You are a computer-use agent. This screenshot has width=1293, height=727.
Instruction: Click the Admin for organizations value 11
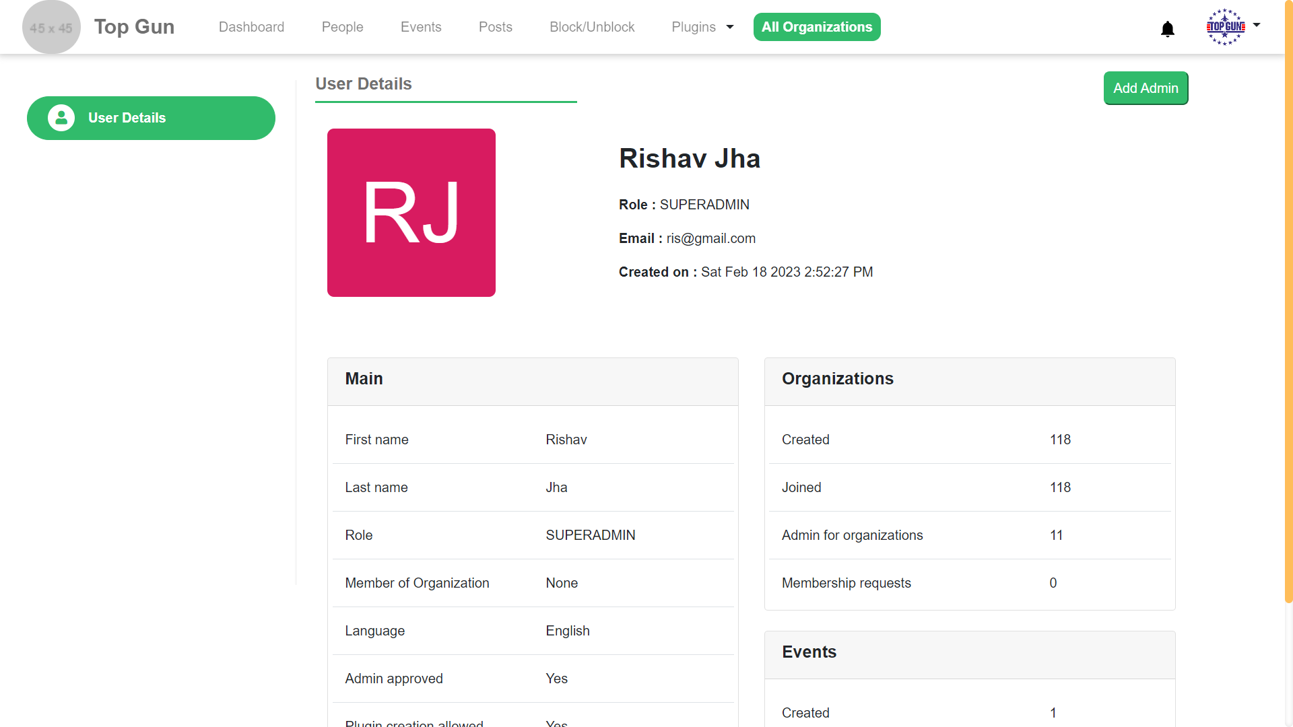[x=1056, y=535]
